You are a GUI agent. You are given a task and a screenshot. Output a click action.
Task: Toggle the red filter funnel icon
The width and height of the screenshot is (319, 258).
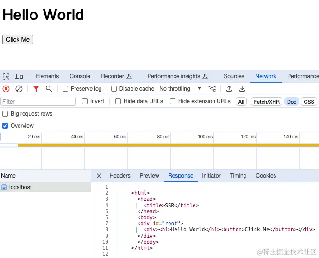(36, 89)
